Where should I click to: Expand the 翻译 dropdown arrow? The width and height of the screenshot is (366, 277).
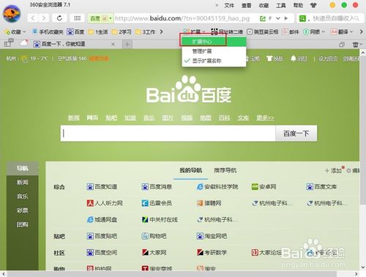point(351,32)
